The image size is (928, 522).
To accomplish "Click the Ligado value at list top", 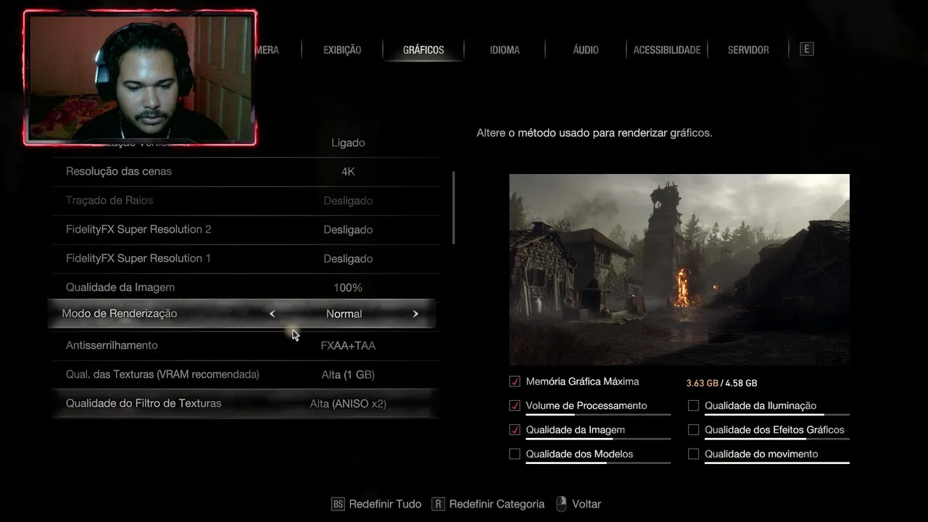I will click(348, 143).
